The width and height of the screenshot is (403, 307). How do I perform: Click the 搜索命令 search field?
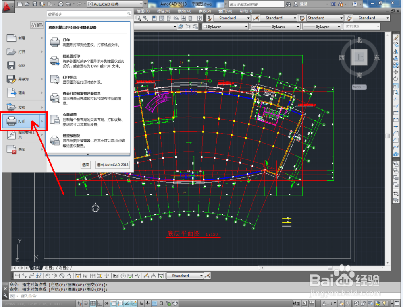point(89,14)
